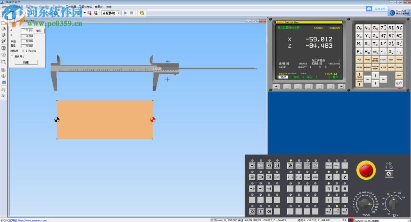Screen dimensions: 411x222
Task: Click the INSERT key
Action: pos(391,68)
